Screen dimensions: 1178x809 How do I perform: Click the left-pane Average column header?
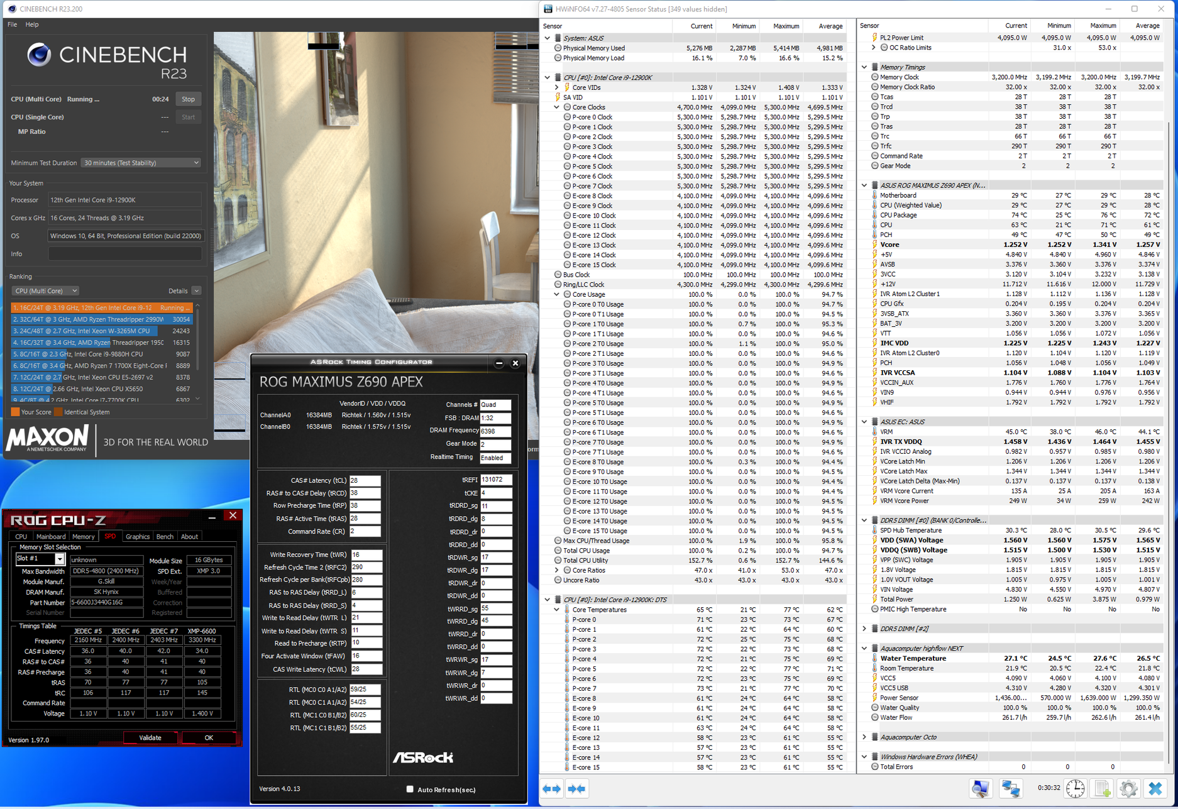(x=824, y=26)
